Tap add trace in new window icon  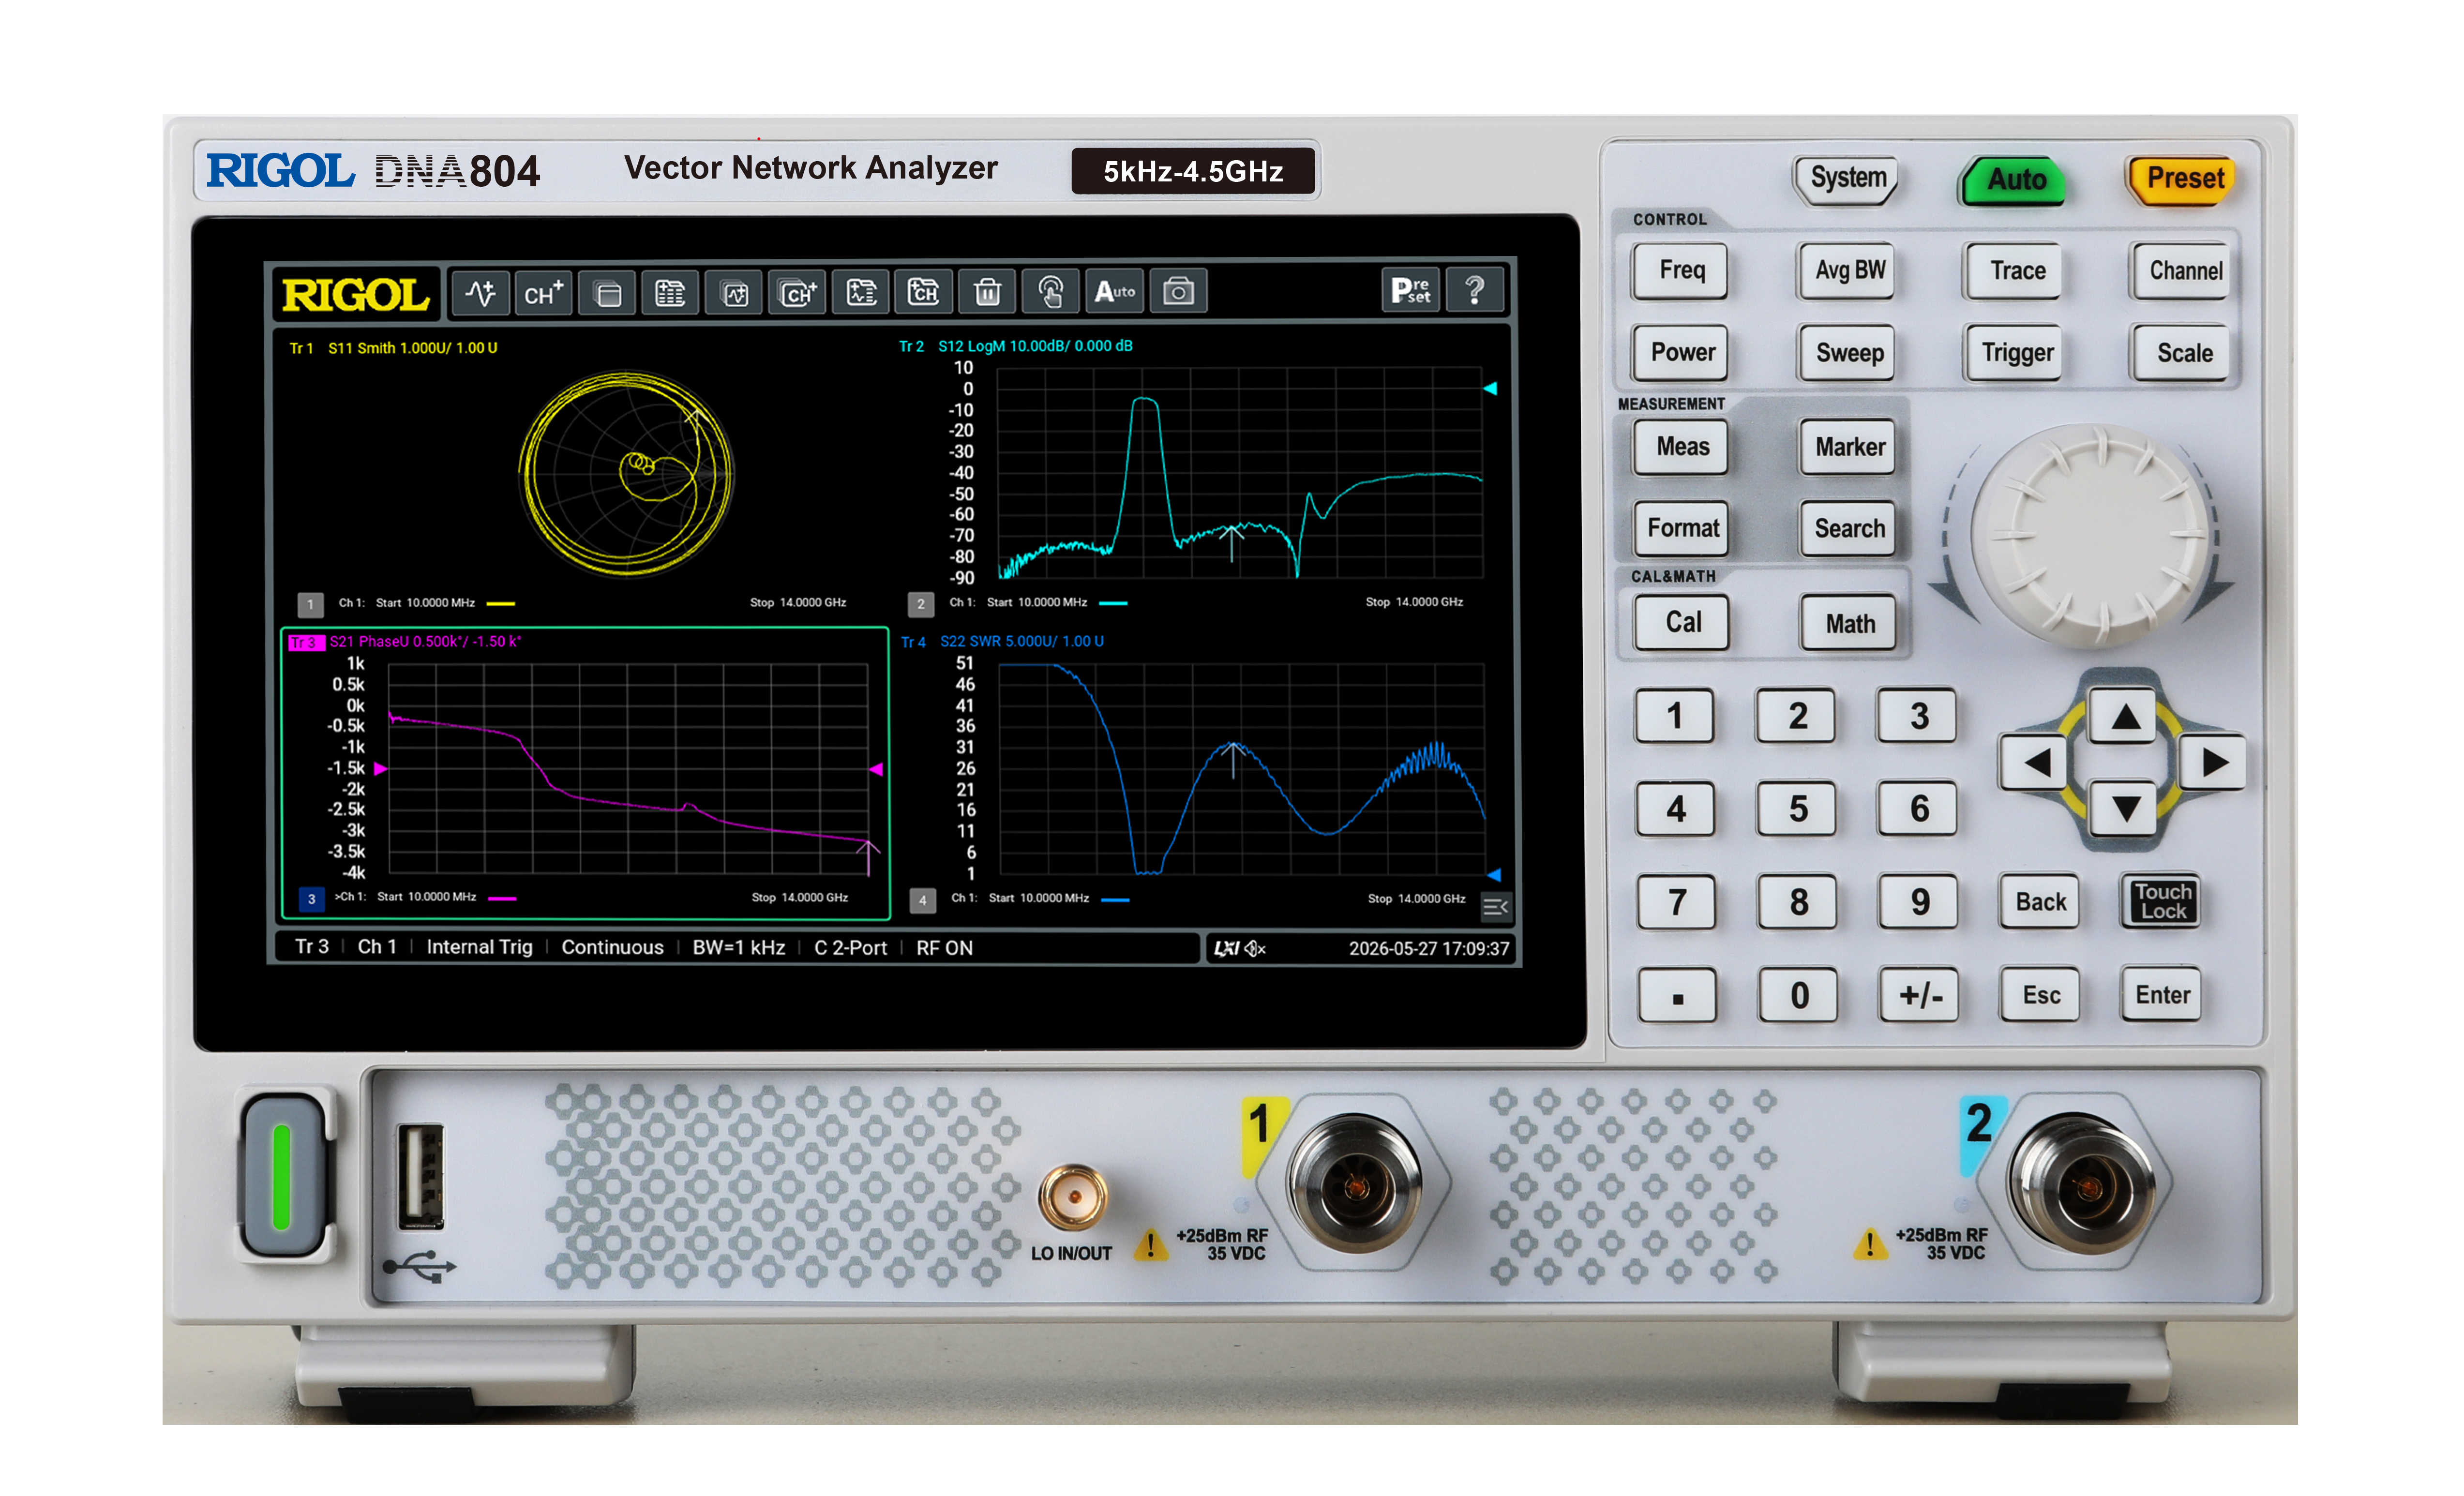(734, 293)
